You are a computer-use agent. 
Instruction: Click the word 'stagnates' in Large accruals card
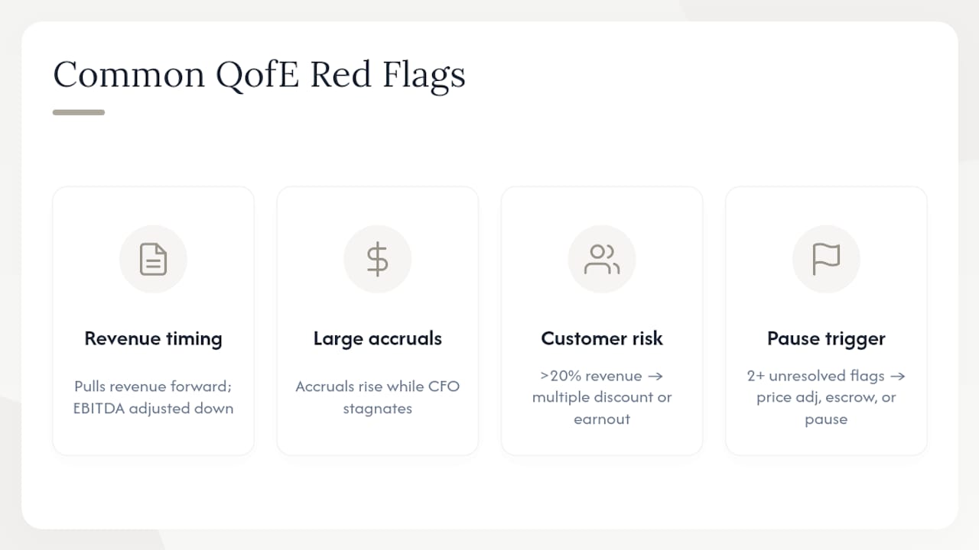pyautogui.click(x=377, y=409)
